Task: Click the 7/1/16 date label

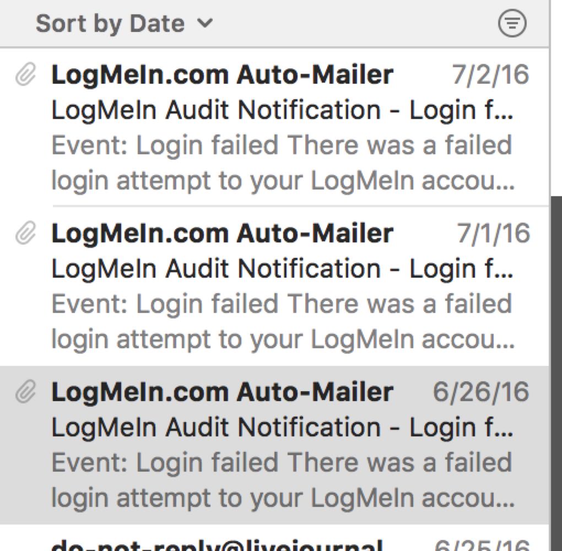Action: [493, 233]
